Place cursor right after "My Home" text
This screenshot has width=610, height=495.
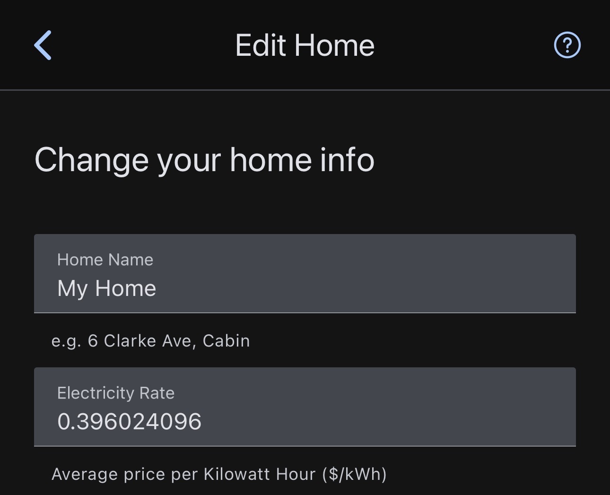pos(157,288)
